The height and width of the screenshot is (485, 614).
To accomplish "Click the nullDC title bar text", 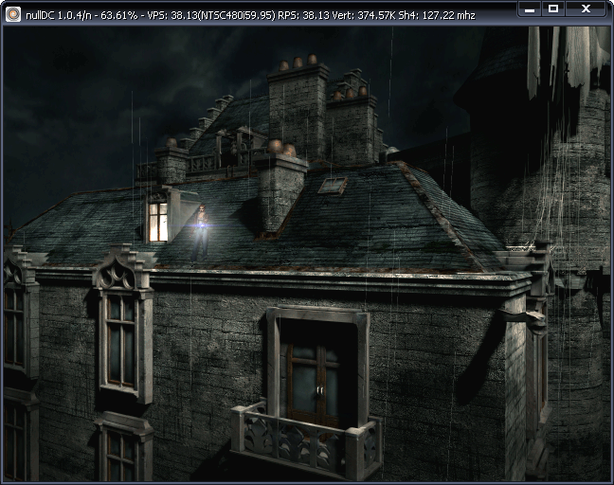I will click(x=250, y=15).
